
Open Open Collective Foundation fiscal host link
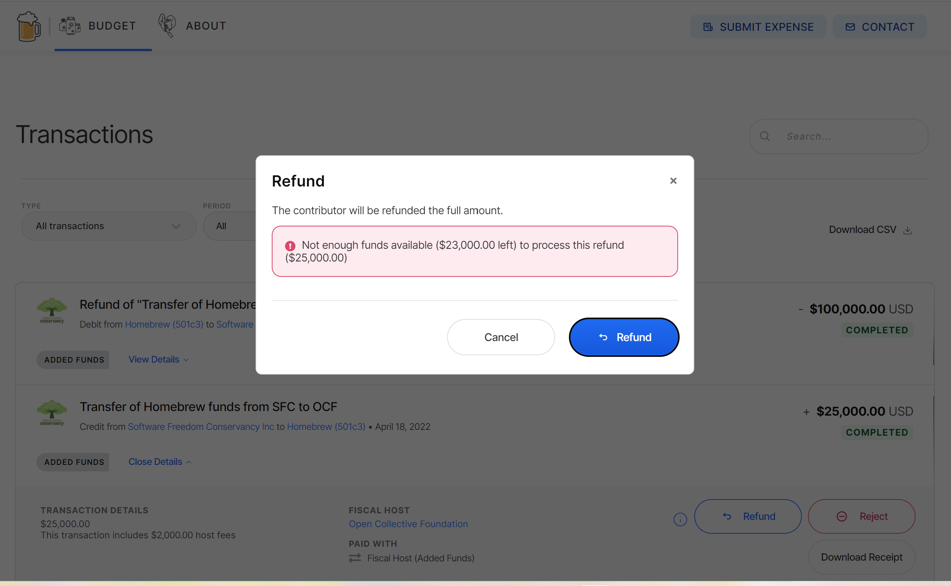[x=408, y=524]
